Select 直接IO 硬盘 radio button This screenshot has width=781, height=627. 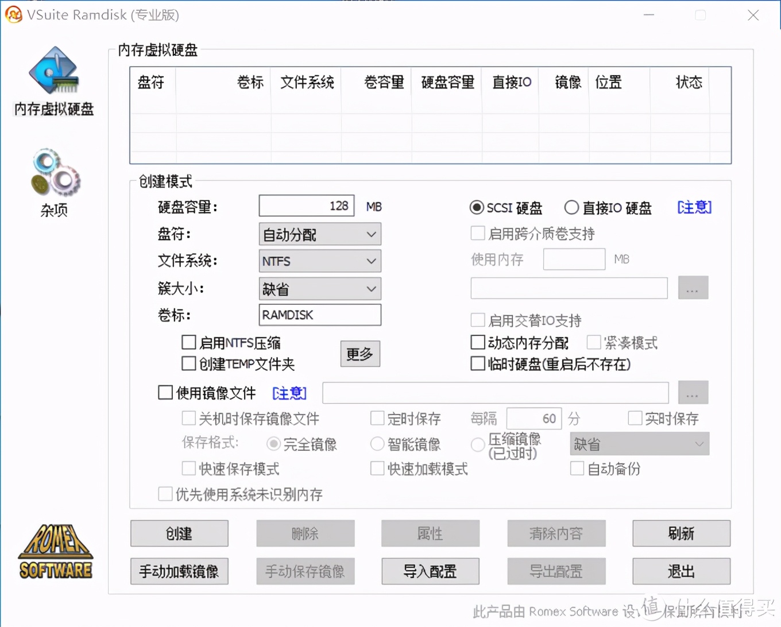[571, 207]
